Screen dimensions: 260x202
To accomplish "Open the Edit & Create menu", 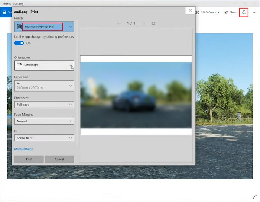I will click(208, 12).
